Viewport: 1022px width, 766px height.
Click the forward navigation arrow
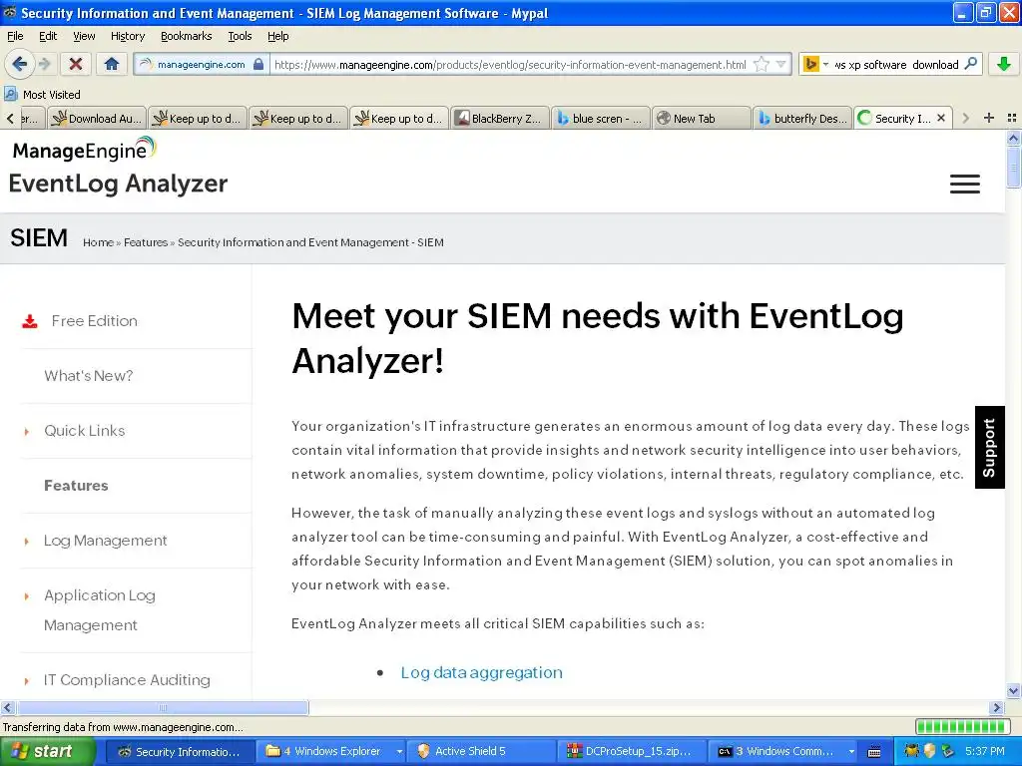pyautogui.click(x=44, y=64)
